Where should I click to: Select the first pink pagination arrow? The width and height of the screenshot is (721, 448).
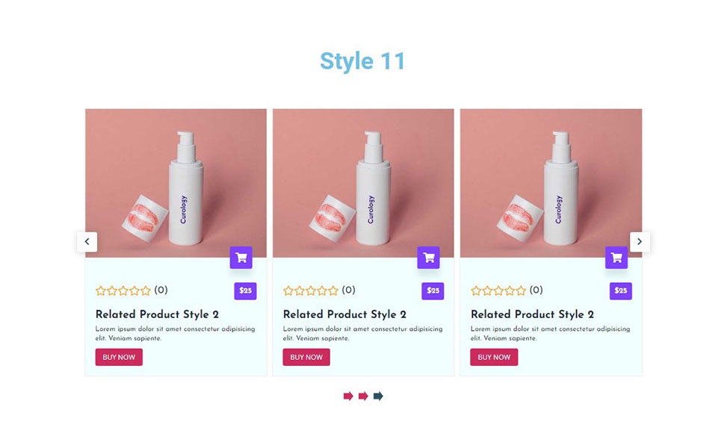[348, 396]
